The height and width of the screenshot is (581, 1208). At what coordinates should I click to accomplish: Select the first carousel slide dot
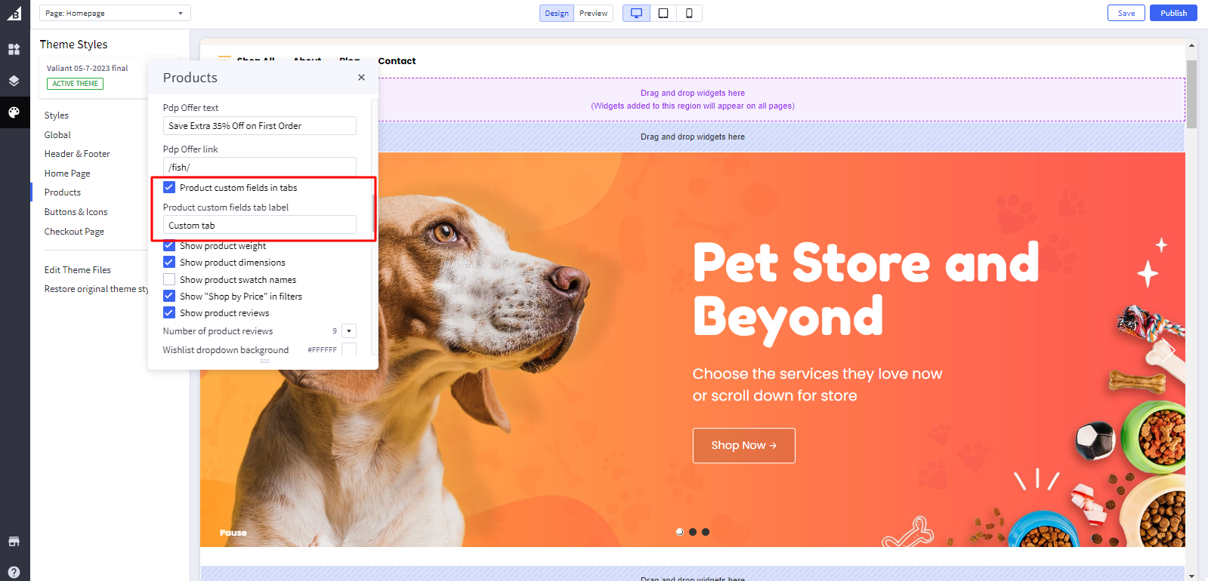[680, 532]
